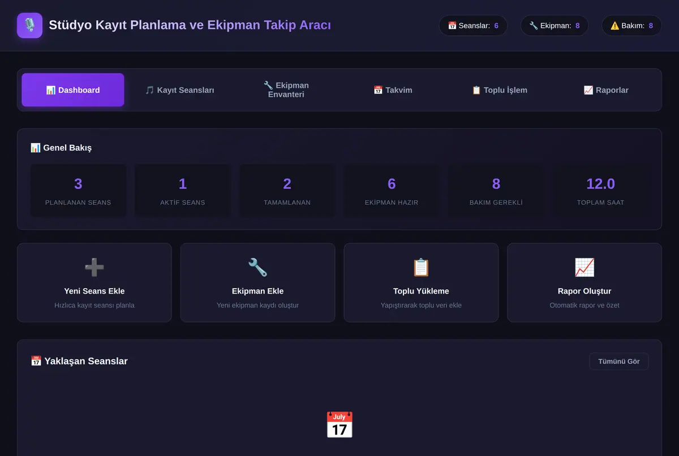679x456 pixels.
Task: Click the clipboard icon on Toplu Yükleme card
Action: [421, 267]
